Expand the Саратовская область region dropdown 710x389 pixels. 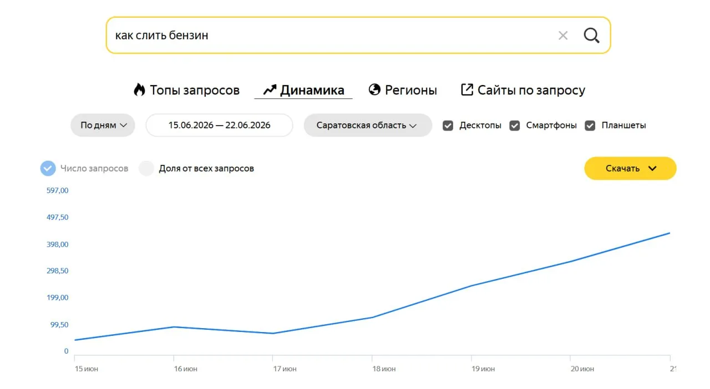coord(368,125)
